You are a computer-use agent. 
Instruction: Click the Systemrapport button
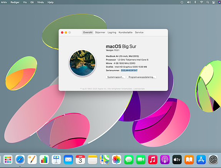point(115,77)
